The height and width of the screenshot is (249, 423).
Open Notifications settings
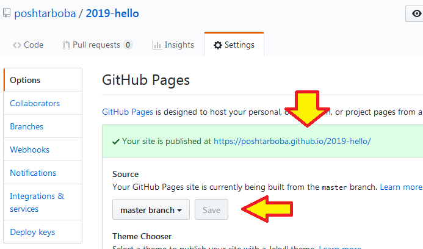point(43,173)
